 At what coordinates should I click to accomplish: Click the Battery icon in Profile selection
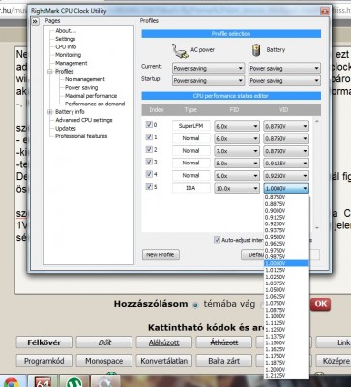[x=256, y=50]
